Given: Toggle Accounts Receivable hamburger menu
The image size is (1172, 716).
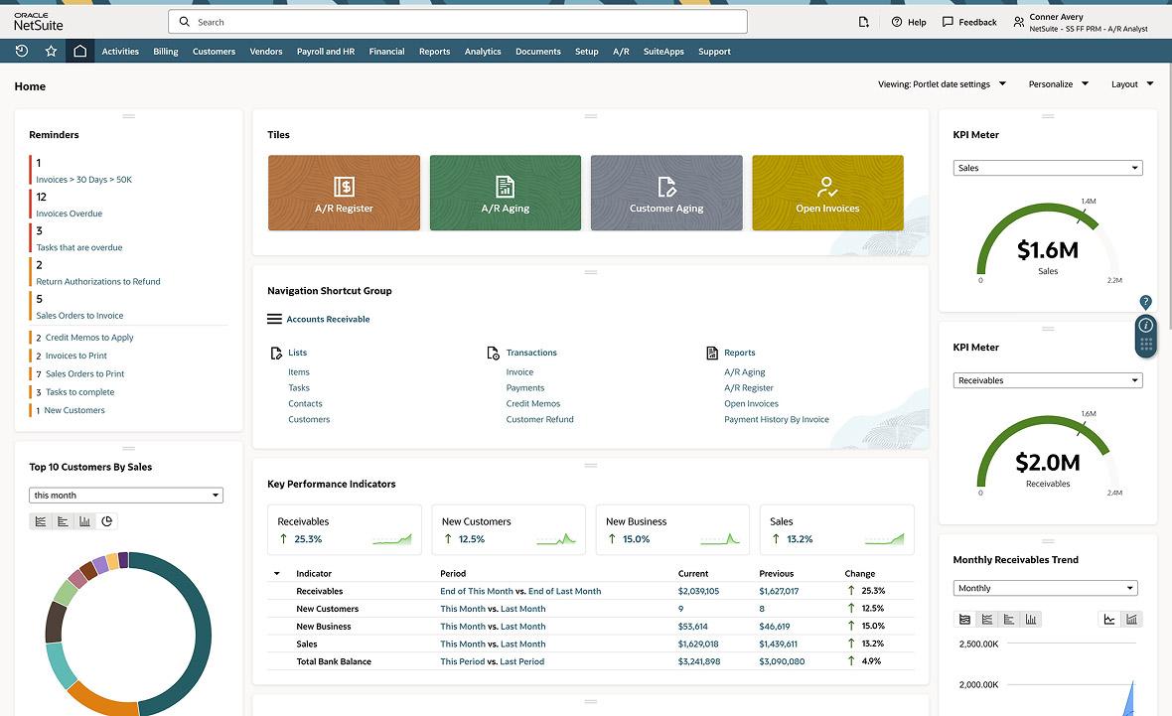Looking at the screenshot, I should 274,319.
